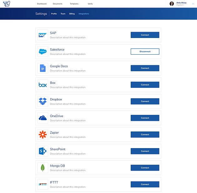
Task: Click the Arda Aksoy user name
Action: click(x=181, y=3)
